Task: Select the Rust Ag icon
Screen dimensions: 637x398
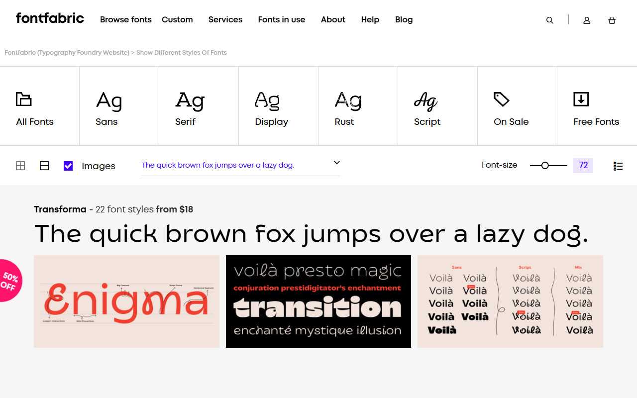Action: click(348, 100)
